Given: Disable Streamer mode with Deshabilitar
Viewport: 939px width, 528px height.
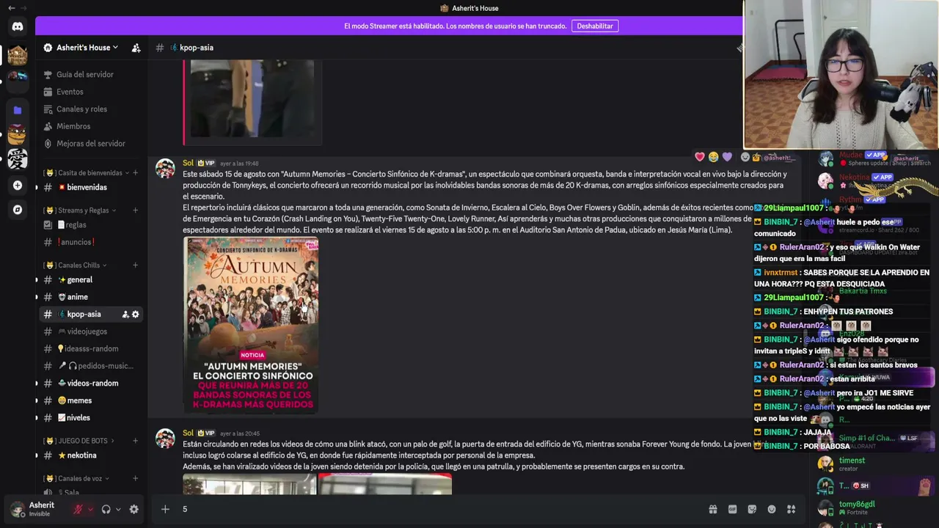Looking at the screenshot, I should tap(595, 26).
